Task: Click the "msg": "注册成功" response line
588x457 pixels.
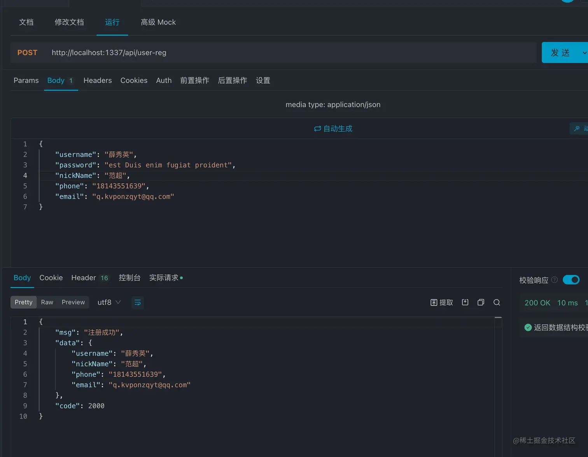Action: (89, 333)
